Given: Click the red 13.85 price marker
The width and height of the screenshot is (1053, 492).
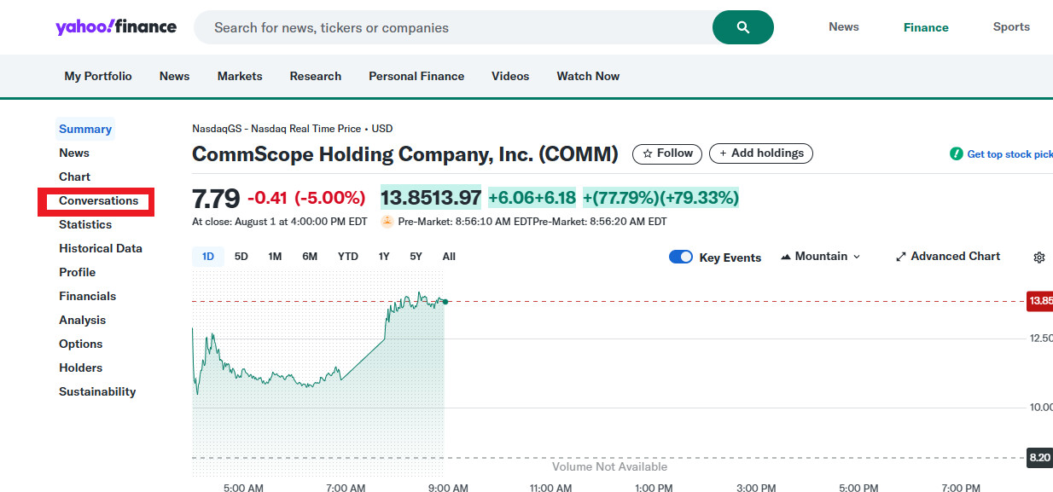Looking at the screenshot, I should tap(1039, 301).
